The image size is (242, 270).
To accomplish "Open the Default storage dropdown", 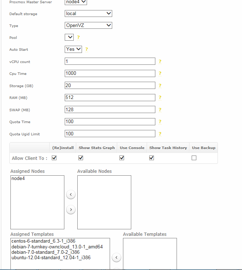I will coord(88,13).
